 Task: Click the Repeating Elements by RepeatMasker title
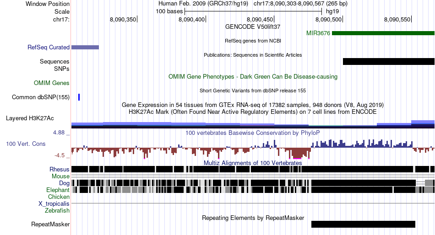coord(253,218)
